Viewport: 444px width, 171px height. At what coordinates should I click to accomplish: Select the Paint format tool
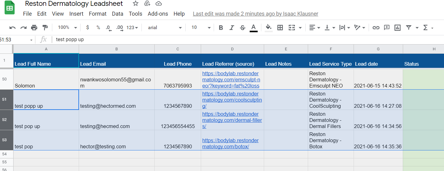click(45, 28)
